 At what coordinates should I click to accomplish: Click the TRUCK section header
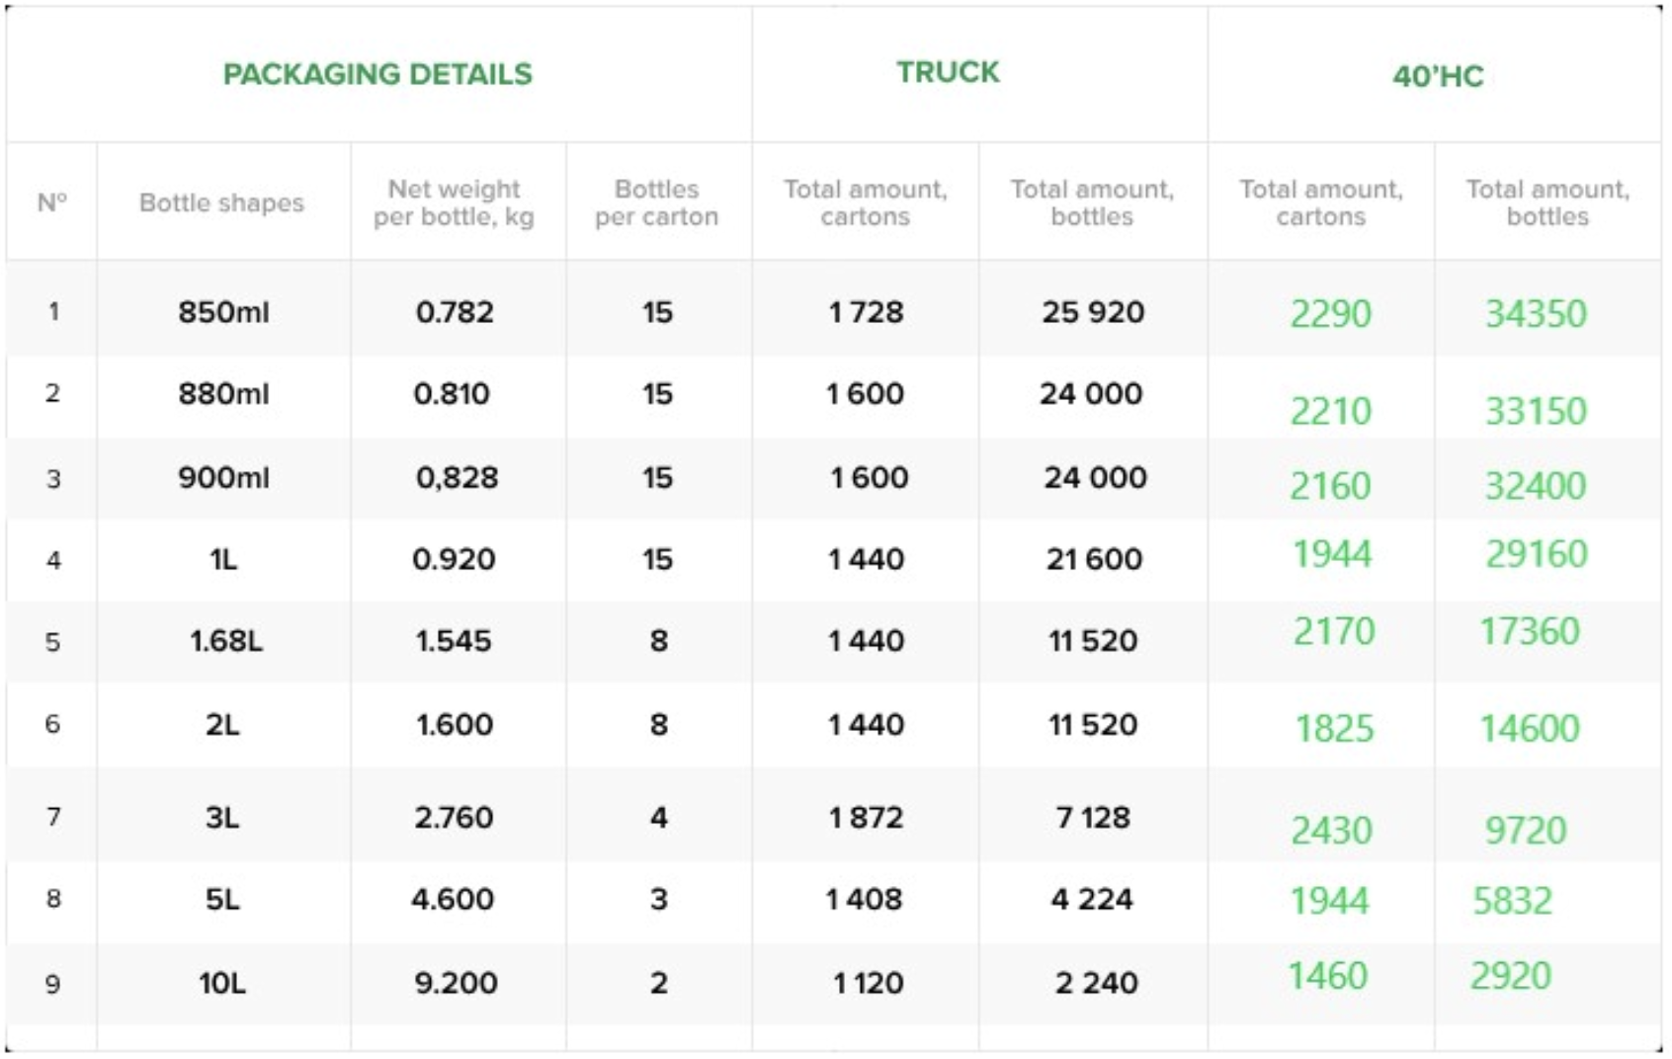coord(948,72)
